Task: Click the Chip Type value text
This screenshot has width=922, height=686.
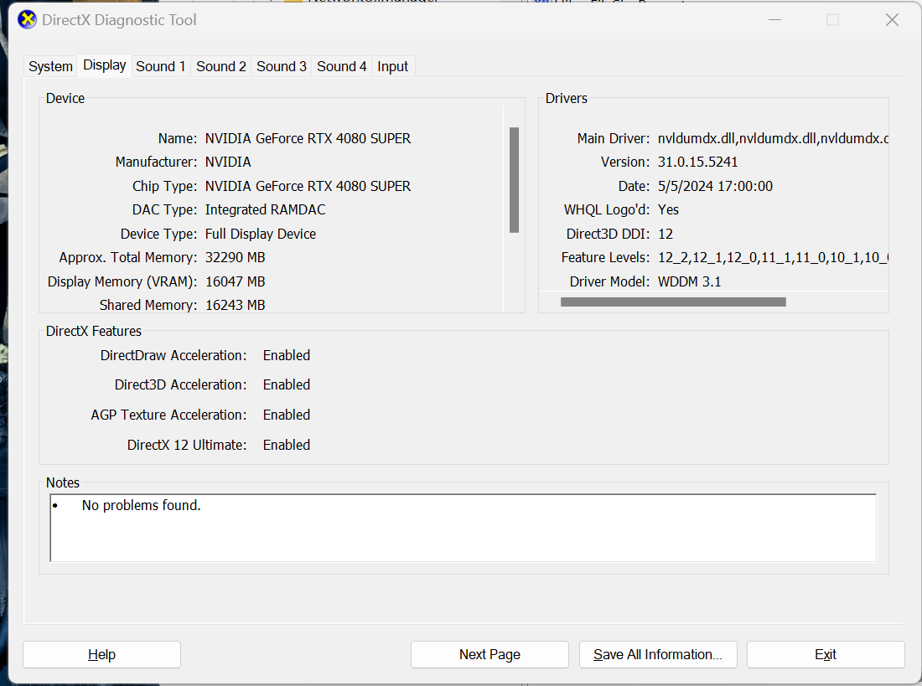Action: pyautogui.click(x=308, y=186)
